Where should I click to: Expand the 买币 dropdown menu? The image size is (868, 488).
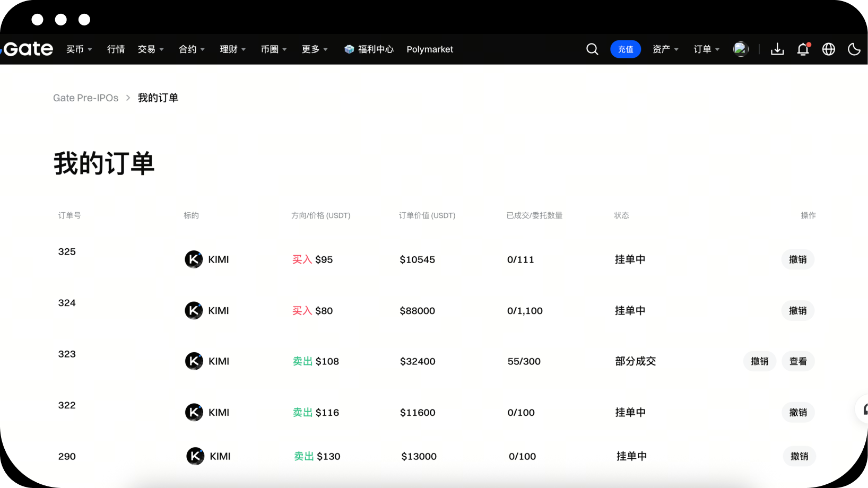point(79,49)
